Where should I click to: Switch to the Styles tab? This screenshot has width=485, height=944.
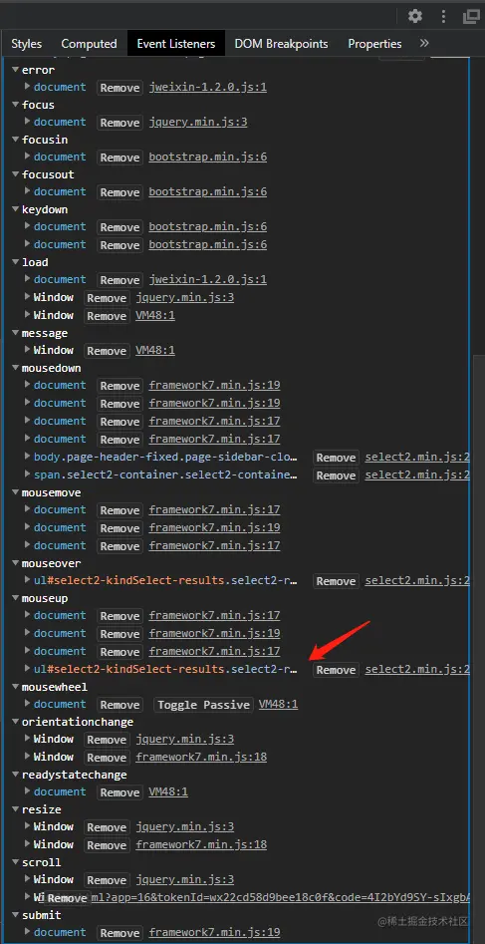[27, 43]
